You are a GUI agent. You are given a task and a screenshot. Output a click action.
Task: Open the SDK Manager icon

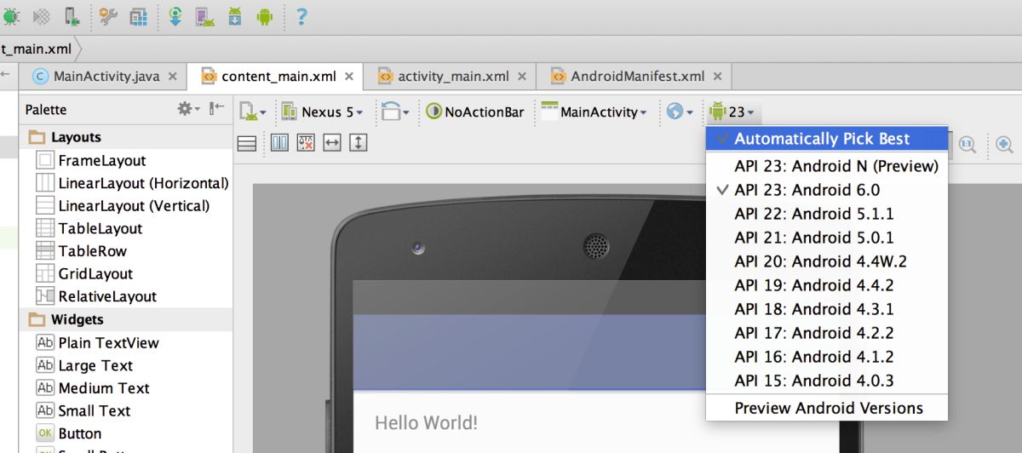pyautogui.click(x=235, y=15)
